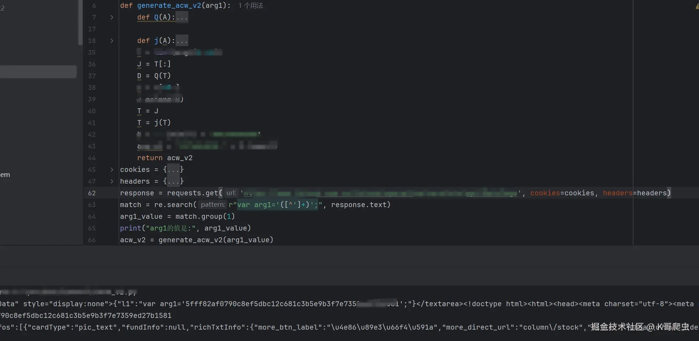The width and height of the screenshot is (699, 341).
Task: Click the collapsed {...} placeholder of cookies
Action: 173,170
